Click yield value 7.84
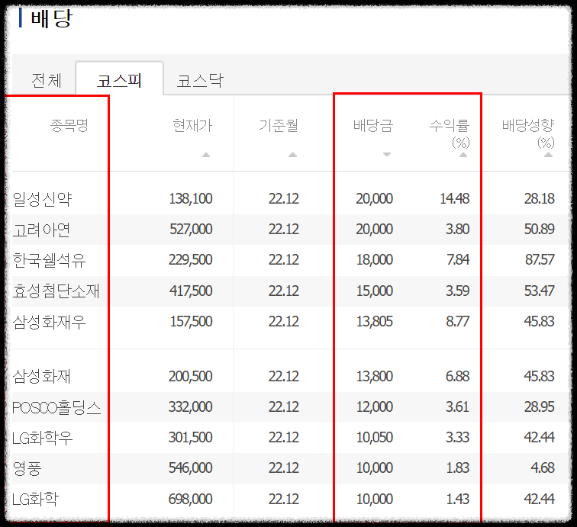The image size is (577, 527). pos(457,260)
